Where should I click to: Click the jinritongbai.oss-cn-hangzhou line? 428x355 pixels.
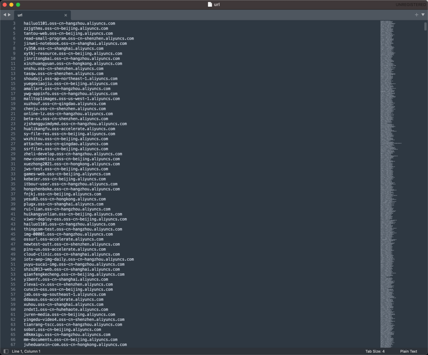tap(72, 58)
